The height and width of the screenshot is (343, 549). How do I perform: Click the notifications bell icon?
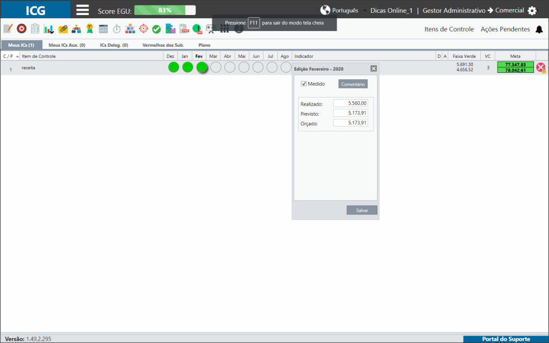pos(539,29)
